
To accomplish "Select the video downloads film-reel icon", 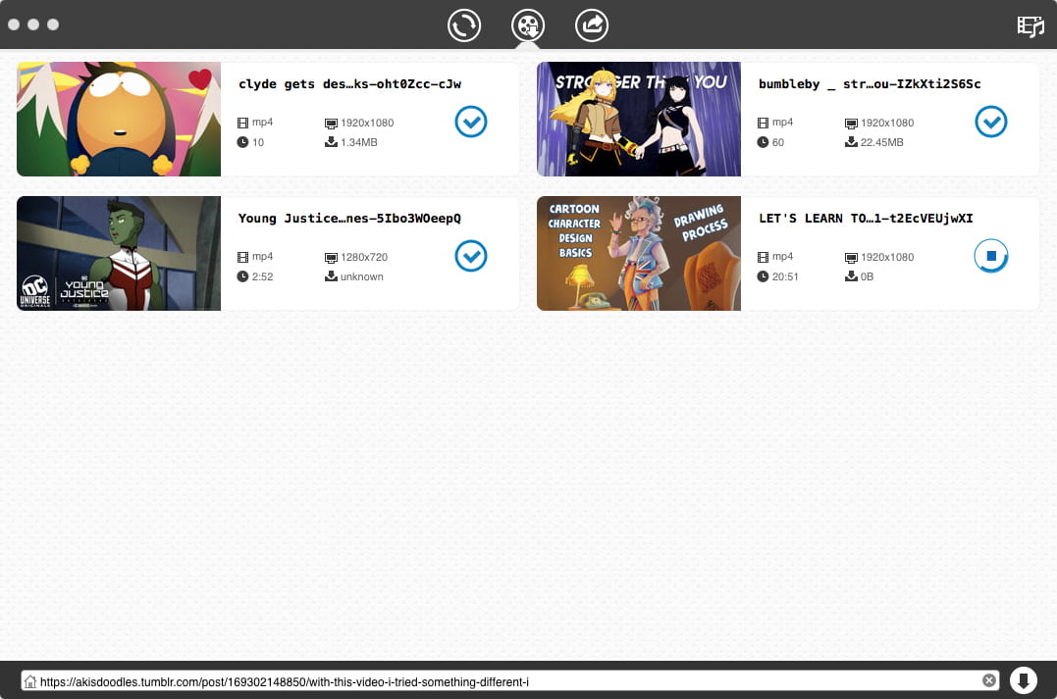I will [x=528, y=25].
